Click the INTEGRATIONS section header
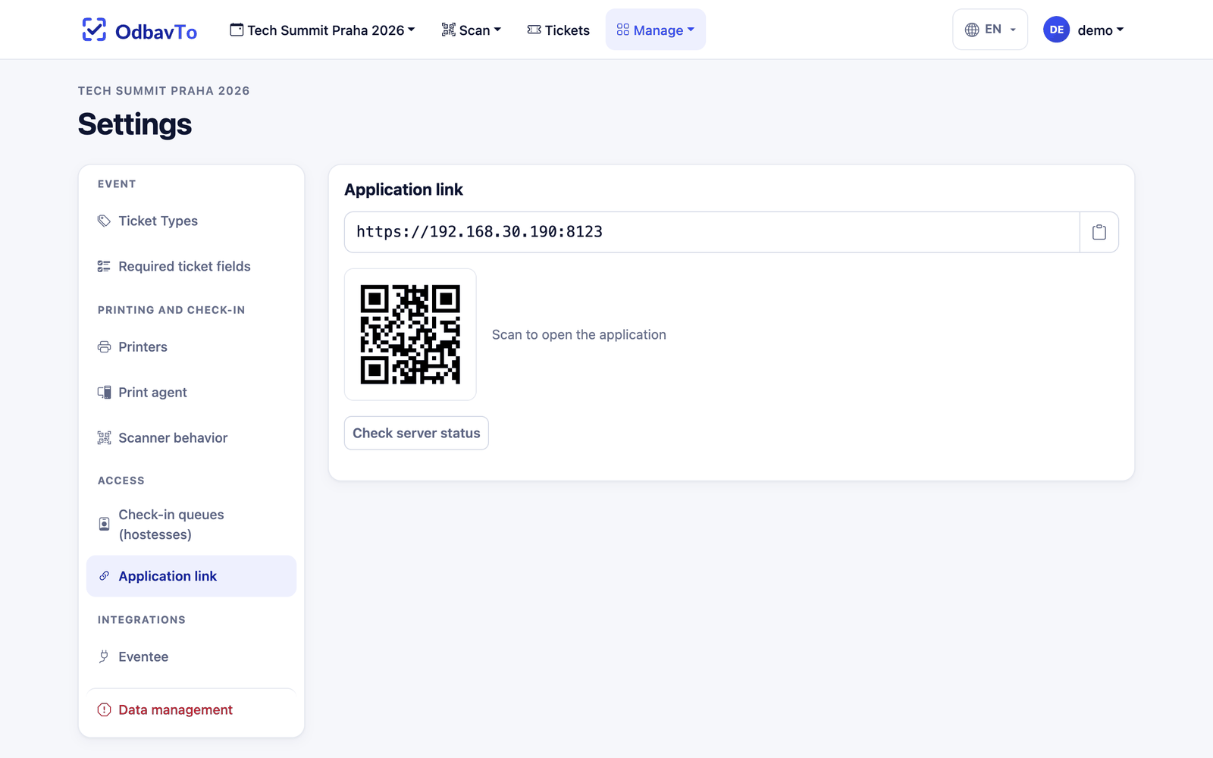Viewport: 1213px width, 758px height. tap(142, 620)
